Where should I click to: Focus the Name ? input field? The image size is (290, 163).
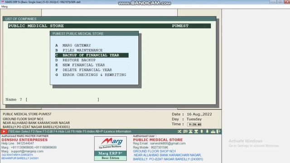click(x=63, y=100)
